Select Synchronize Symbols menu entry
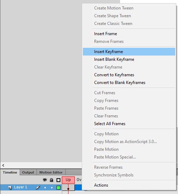178x194 pixels. coord(129,175)
